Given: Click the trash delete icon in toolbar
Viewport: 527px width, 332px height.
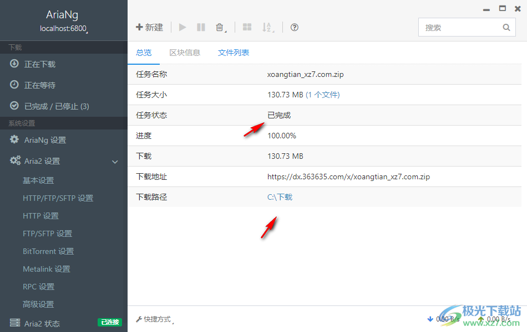Looking at the screenshot, I should coord(220,27).
